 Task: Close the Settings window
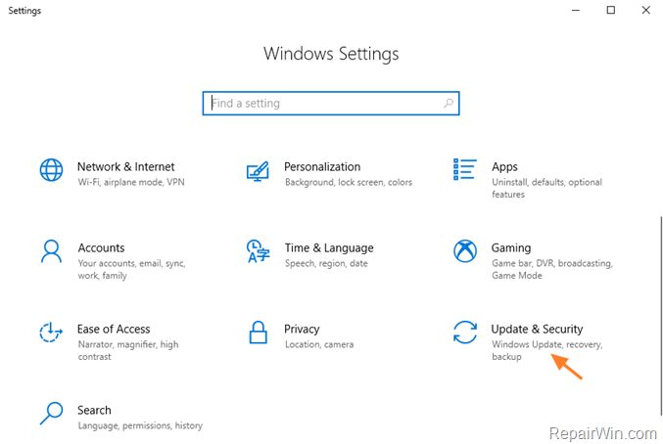pyautogui.click(x=645, y=10)
